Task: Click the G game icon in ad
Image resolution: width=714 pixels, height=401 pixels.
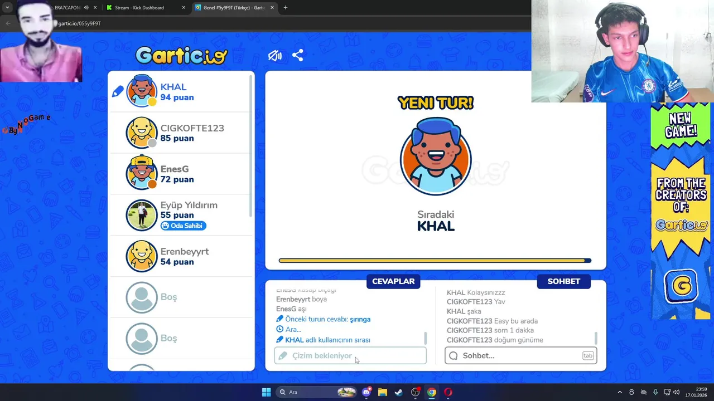Action: click(x=681, y=286)
